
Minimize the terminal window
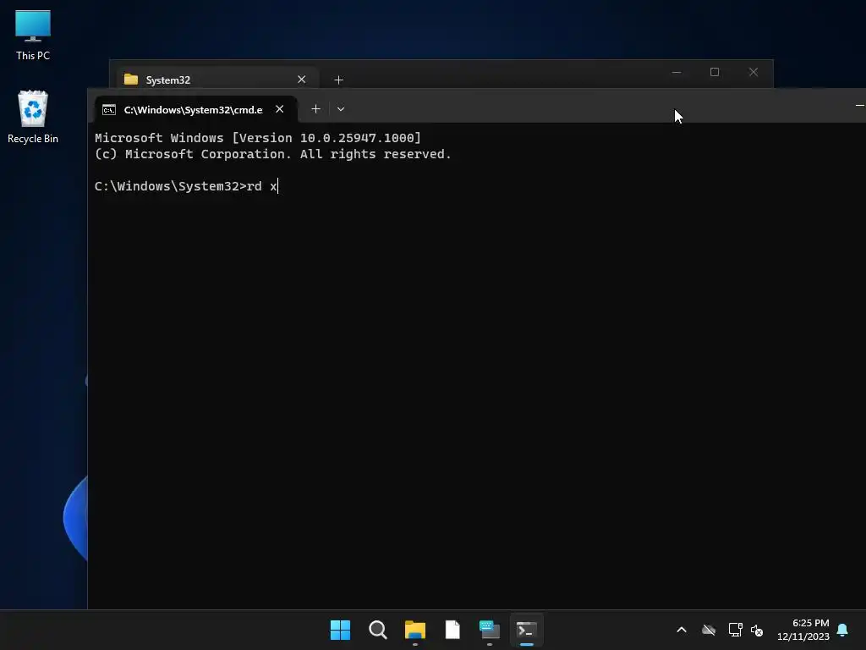pyautogui.click(x=859, y=105)
